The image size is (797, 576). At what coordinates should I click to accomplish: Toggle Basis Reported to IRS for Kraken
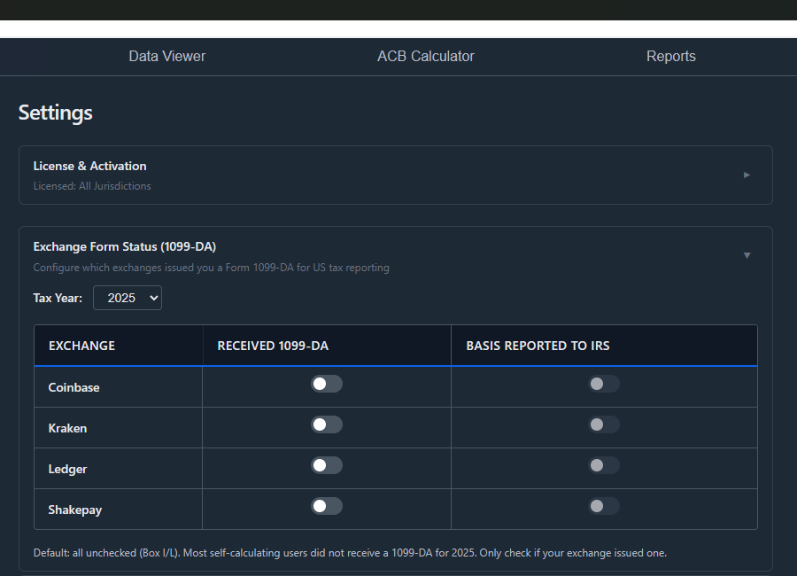point(603,424)
